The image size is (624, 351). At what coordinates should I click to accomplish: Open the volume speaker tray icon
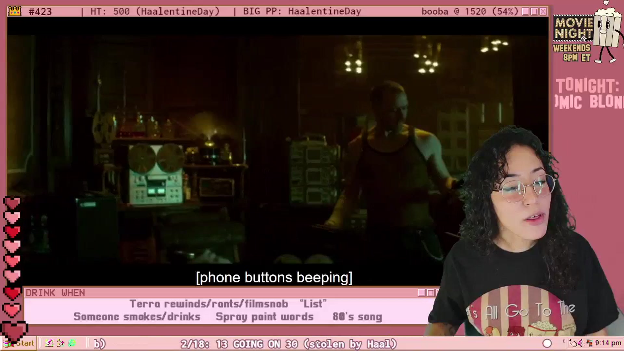pos(581,343)
